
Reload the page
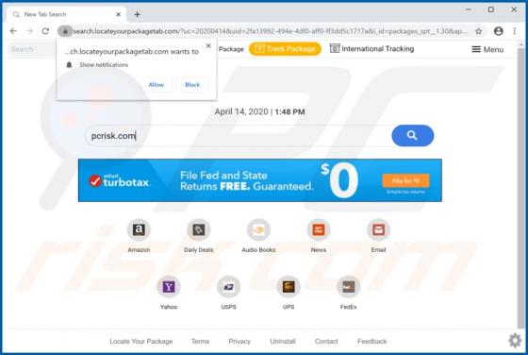tap(45, 31)
